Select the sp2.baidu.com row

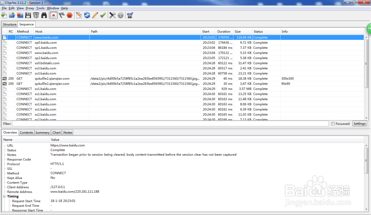point(183,58)
